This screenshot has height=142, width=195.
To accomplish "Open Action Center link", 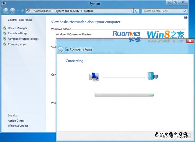I will click(x=16, y=121).
